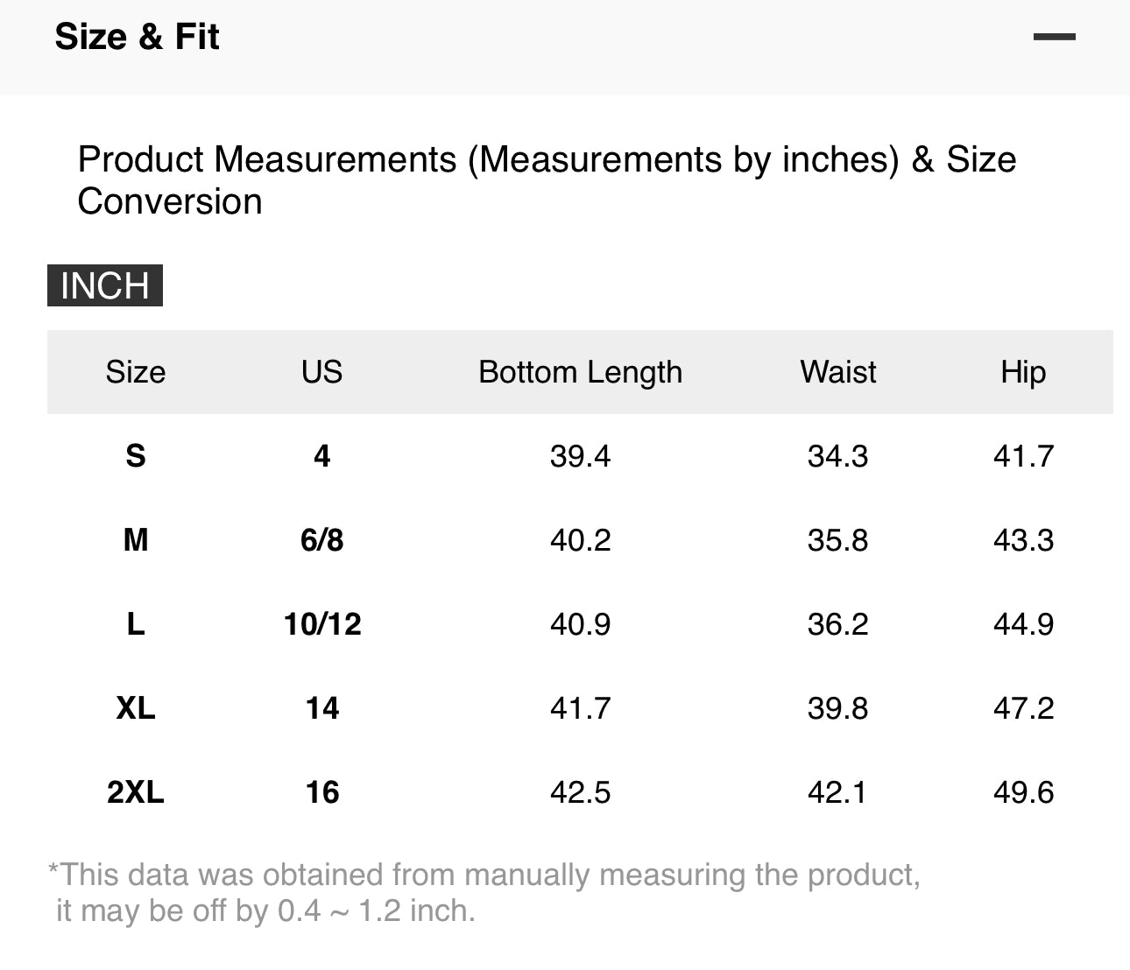Select the 2XL size row label
1130x970 pixels.
click(x=136, y=792)
